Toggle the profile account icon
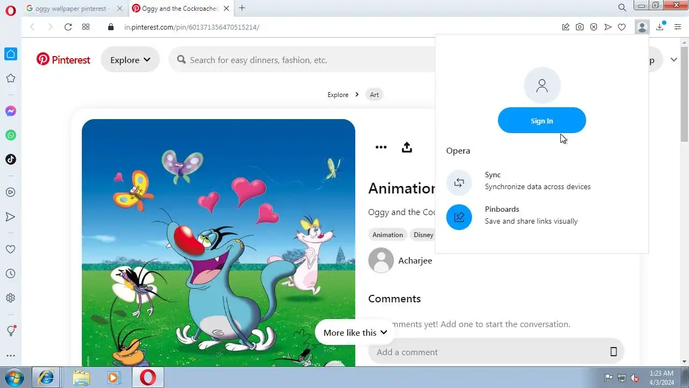Screen dimensions: 689x388 [x=642, y=27]
